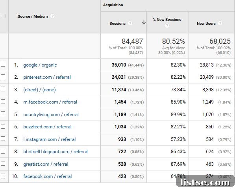
Task: Click sessions value 35,010
Action: tap(119, 65)
